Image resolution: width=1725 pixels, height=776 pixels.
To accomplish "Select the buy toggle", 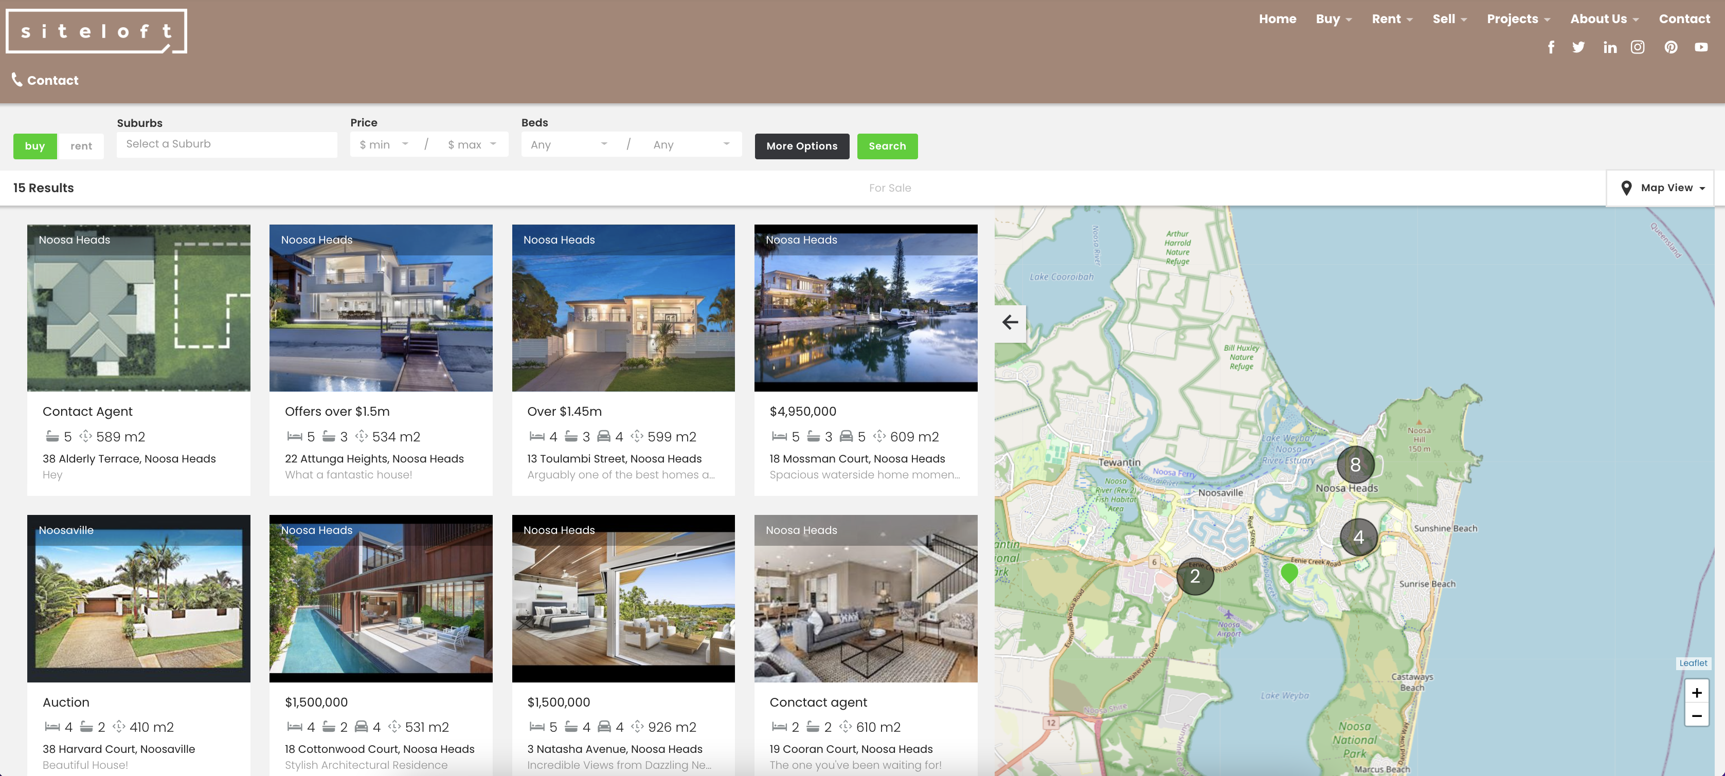I will [x=35, y=146].
